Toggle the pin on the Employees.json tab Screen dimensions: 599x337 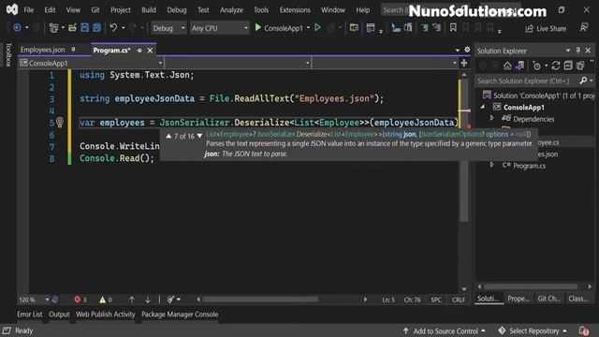73,50
